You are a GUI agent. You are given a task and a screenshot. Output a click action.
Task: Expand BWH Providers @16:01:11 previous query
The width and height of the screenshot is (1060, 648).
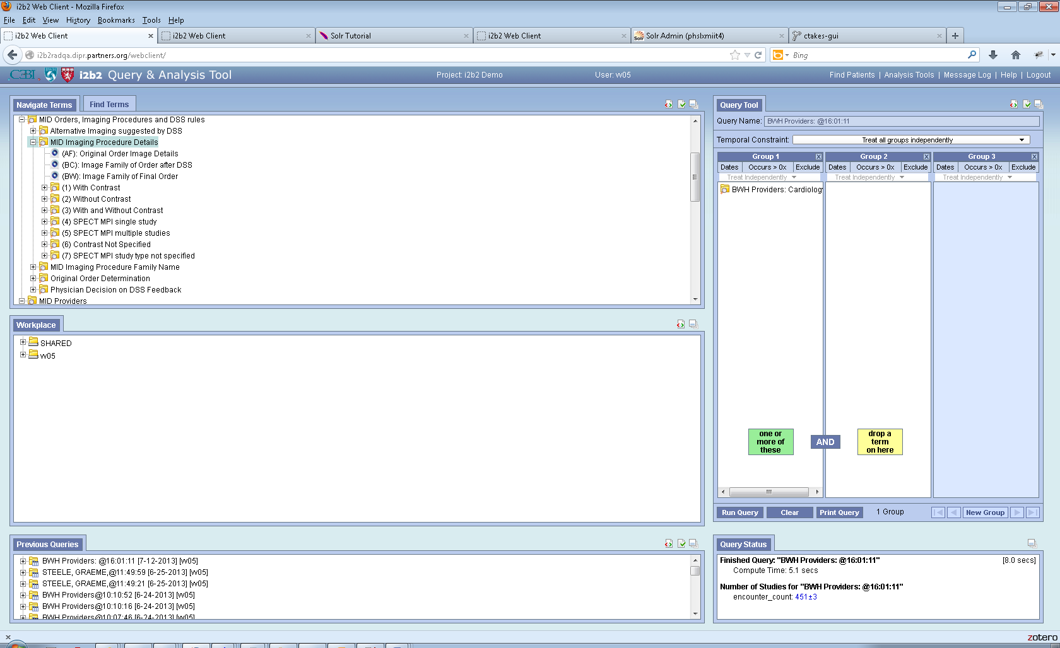point(23,561)
